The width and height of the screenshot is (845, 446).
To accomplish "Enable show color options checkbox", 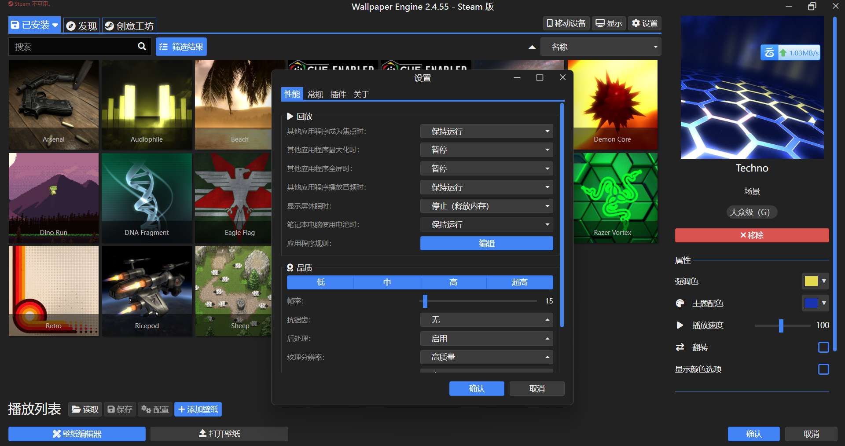I will pos(823,369).
